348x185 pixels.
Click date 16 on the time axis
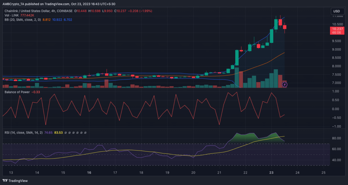click(x=89, y=172)
